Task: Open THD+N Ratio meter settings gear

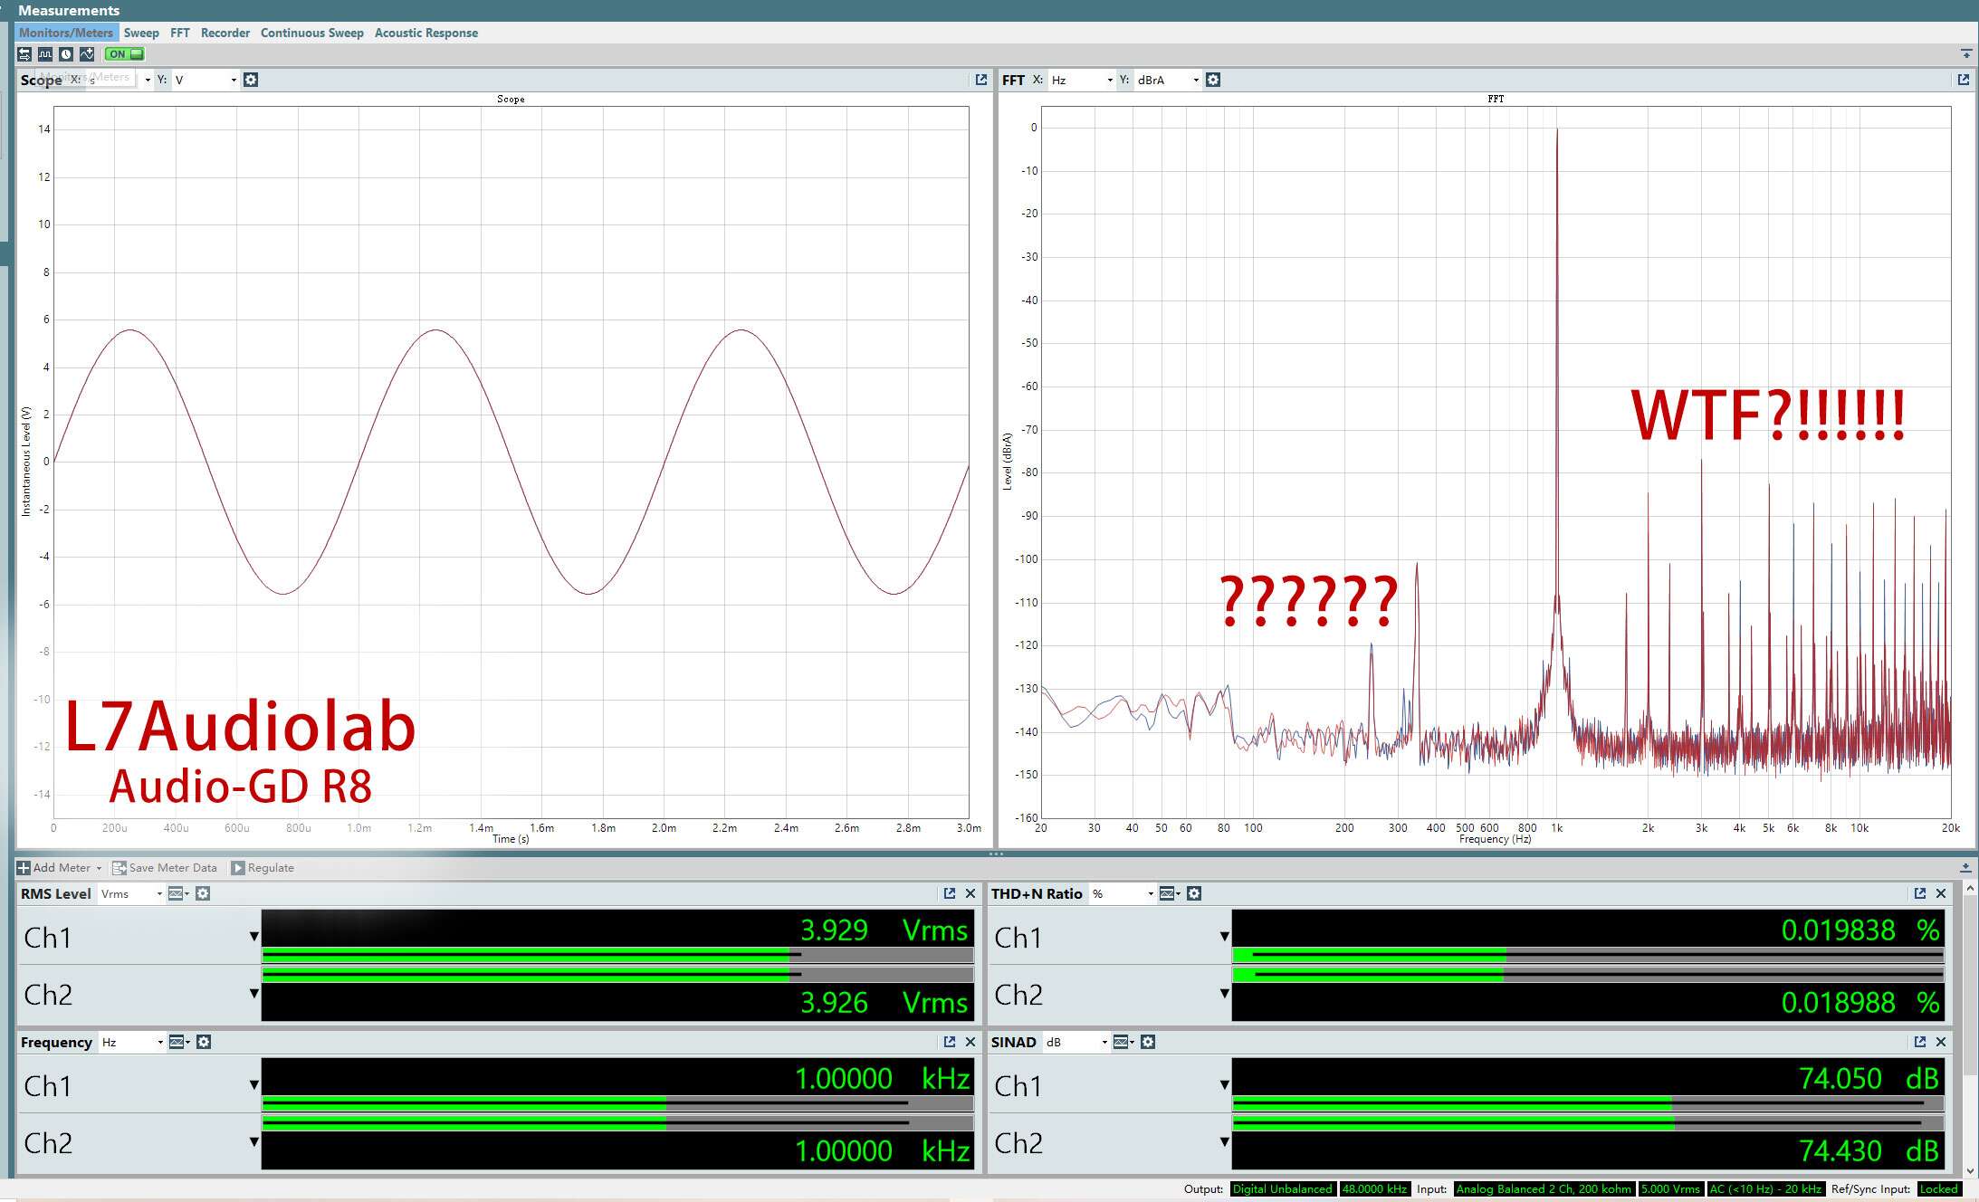Action: point(1194,893)
